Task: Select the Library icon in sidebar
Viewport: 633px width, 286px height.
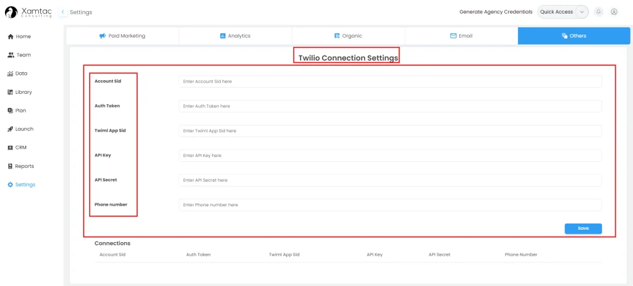Action: click(x=11, y=92)
